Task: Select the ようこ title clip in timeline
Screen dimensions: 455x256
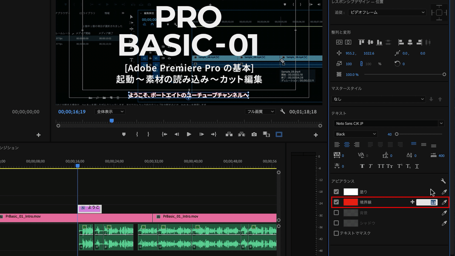Action: pyautogui.click(x=90, y=209)
